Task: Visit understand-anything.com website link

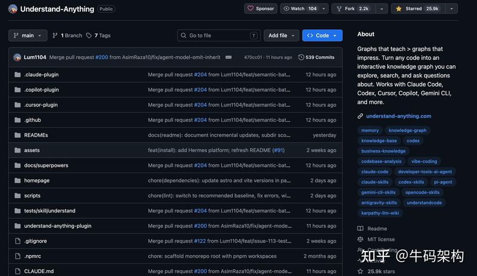Action: click(399, 116)
